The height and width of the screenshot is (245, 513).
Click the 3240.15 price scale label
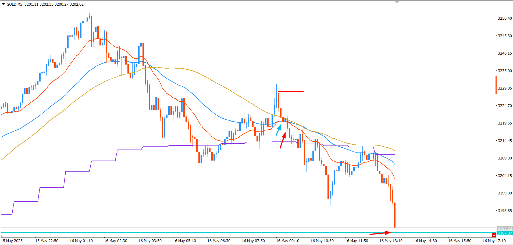tap(505, 53)
